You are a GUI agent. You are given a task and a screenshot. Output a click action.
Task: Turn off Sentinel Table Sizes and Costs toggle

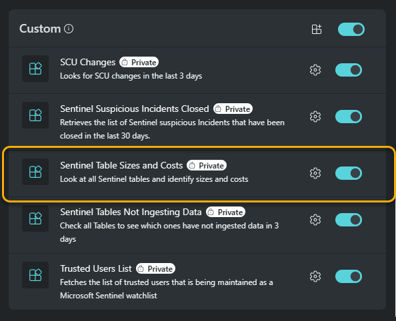349,173
